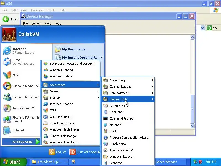The width and height of the screenshot is (221, 166).
Task: Launch Files and Settings Transfer Wizard
Action: pyautogui.click(x=21, y=119)
